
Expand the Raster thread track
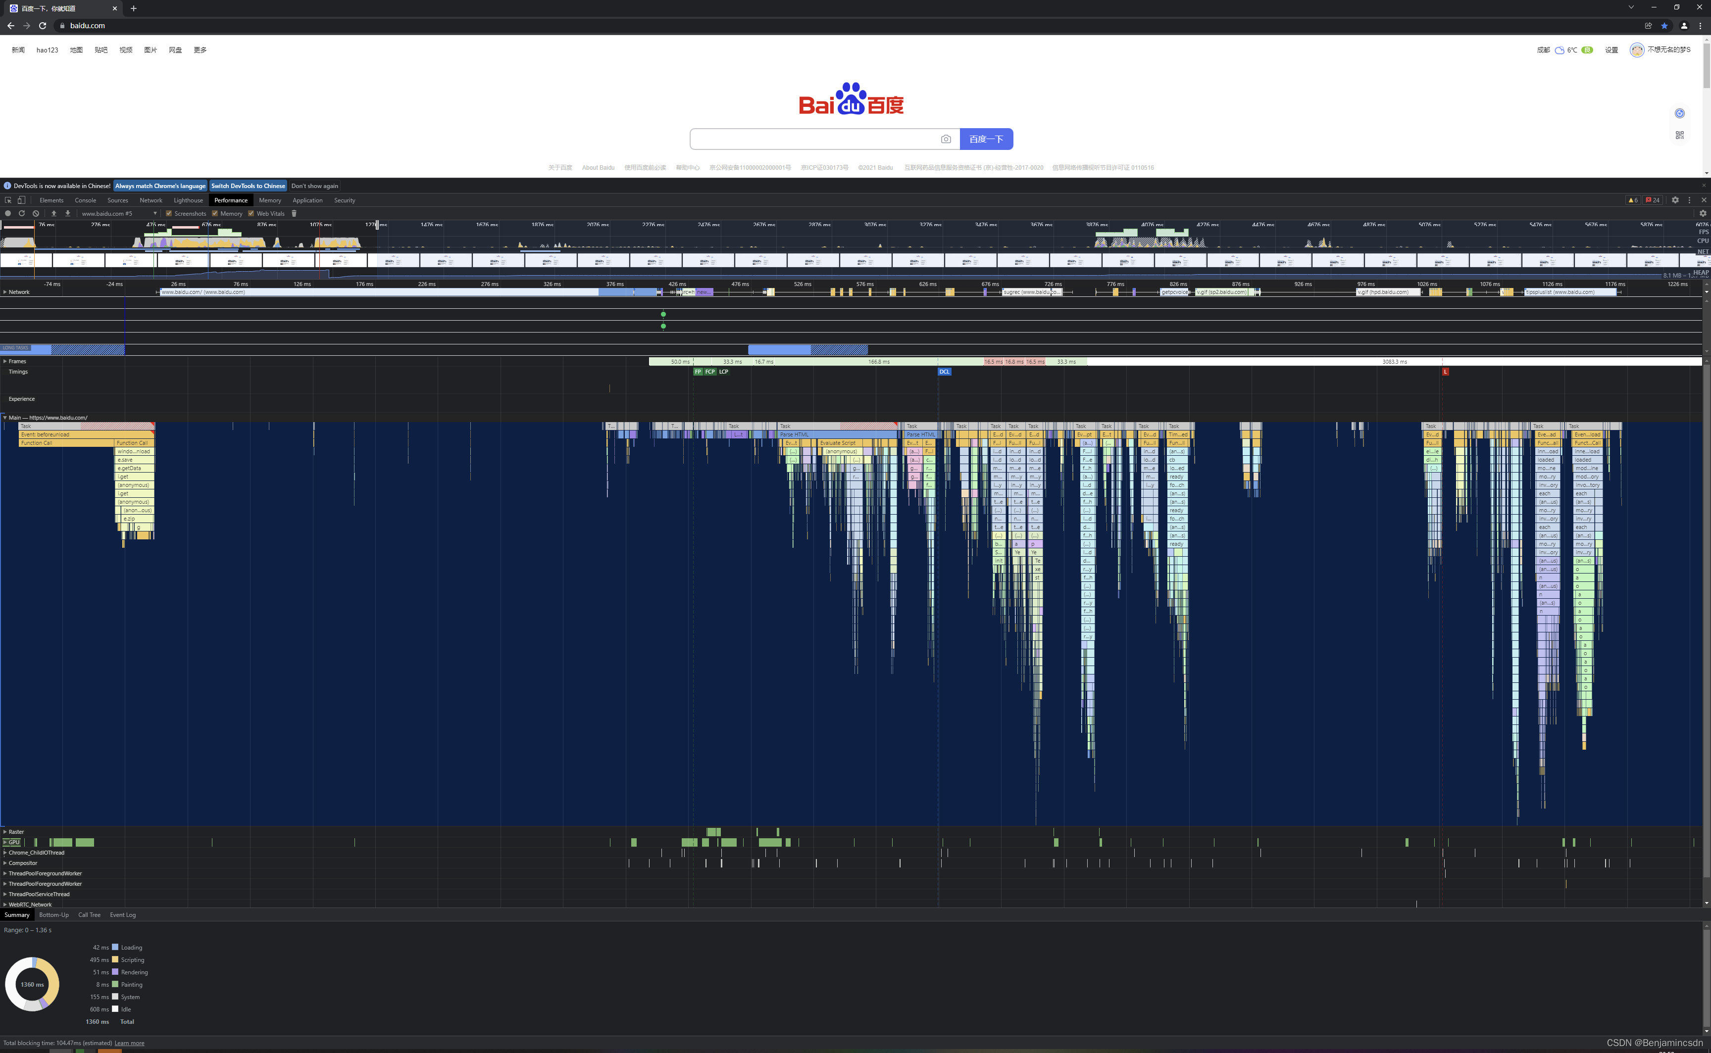pos(5,831)
